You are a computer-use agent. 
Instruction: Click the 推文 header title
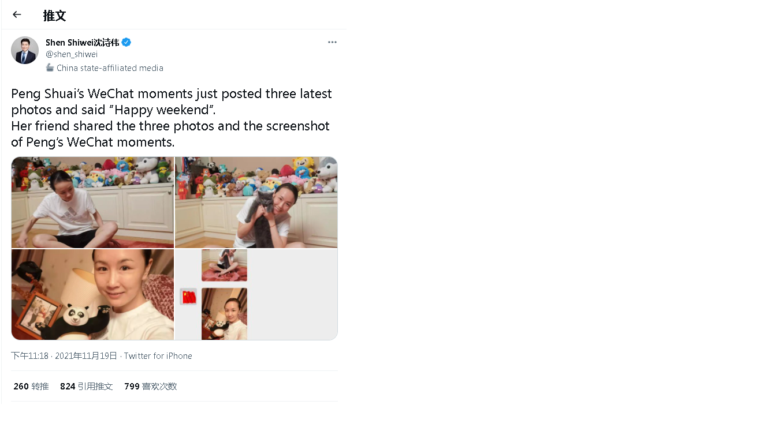(54, 16)
